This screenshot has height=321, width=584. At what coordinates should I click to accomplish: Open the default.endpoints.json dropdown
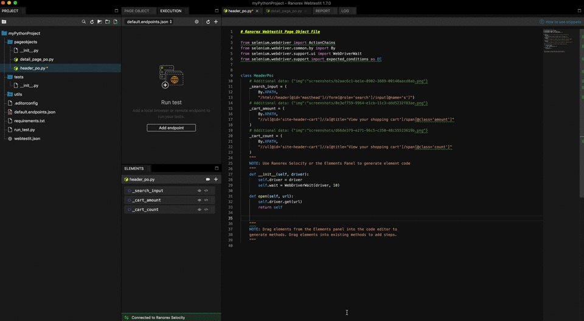(150, 22)
